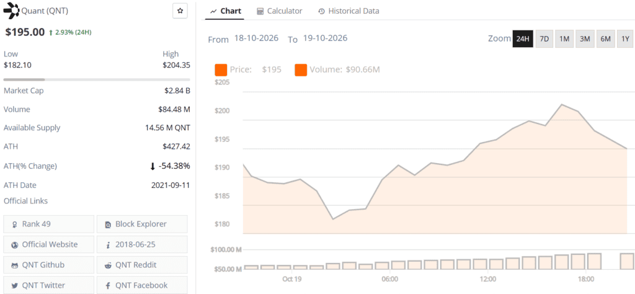Click the Quant (QNT) title text
635x294 pixels.
coord(45,11)
